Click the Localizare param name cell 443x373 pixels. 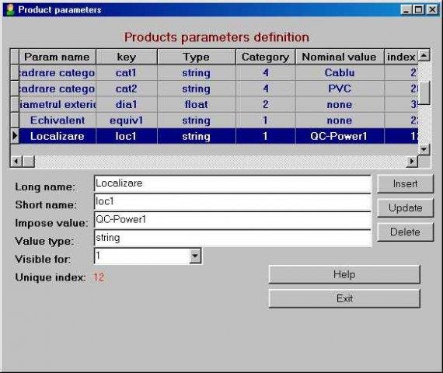click(58, 136)
